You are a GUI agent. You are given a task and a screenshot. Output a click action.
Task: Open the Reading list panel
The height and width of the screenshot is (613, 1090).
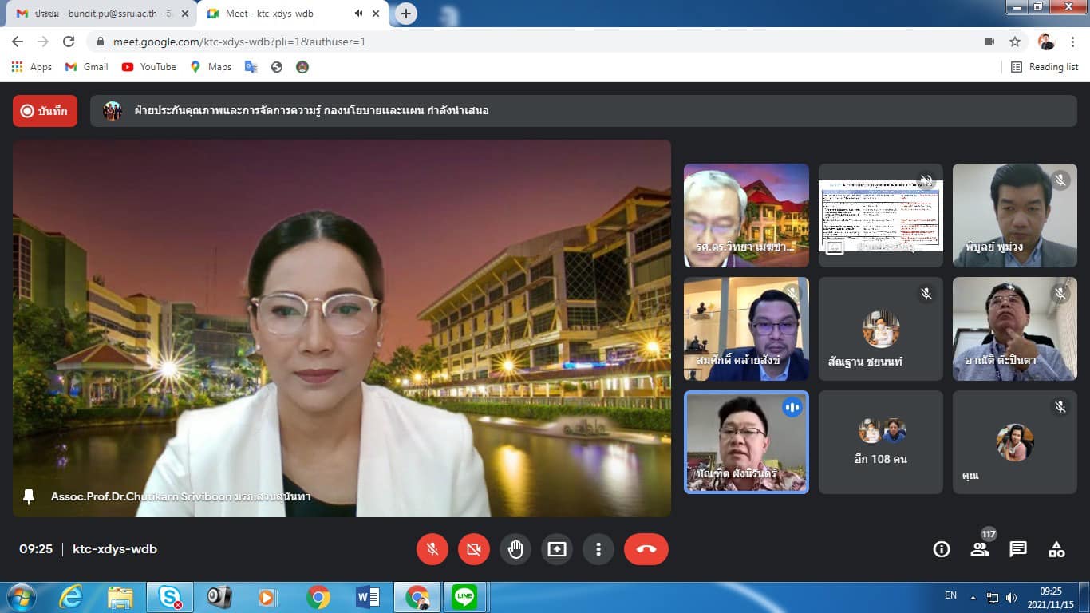click(1045, 67)
